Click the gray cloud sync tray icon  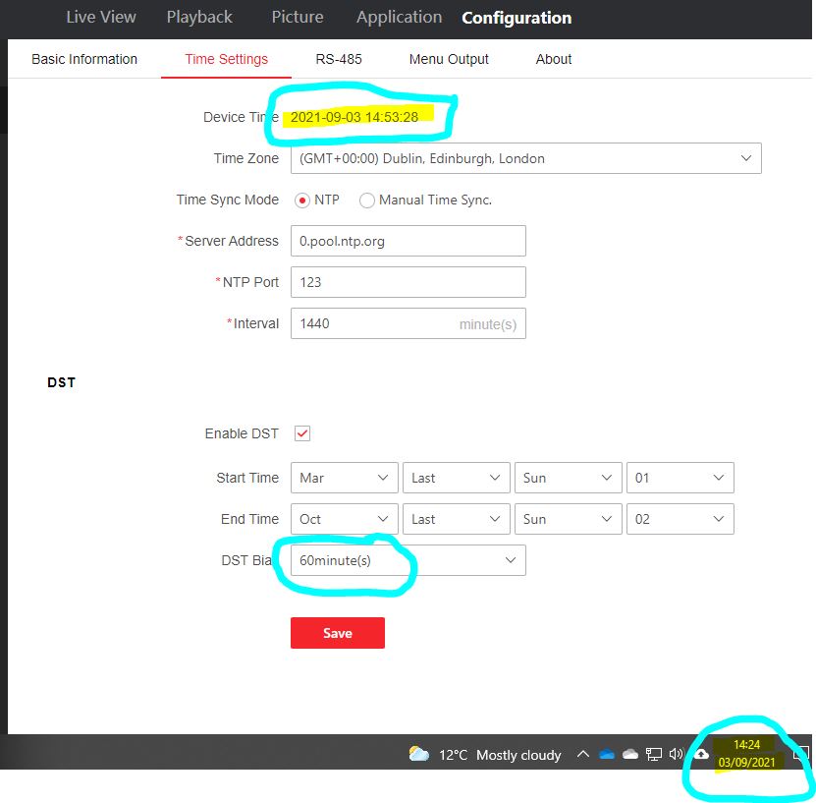click(629, 754)
